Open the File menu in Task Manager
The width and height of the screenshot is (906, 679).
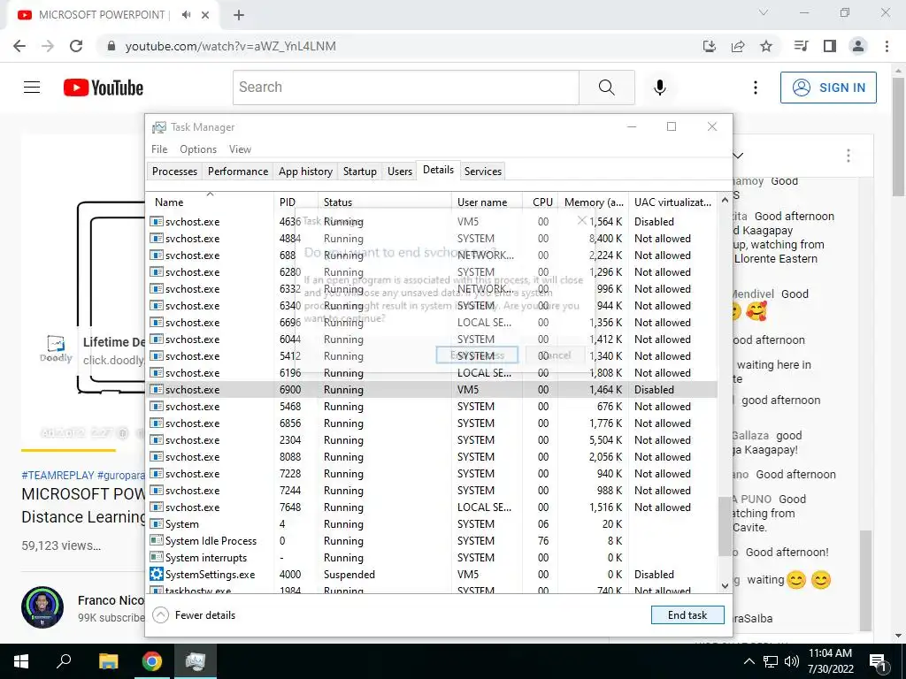pyautogui.click(x=159, y=149)
